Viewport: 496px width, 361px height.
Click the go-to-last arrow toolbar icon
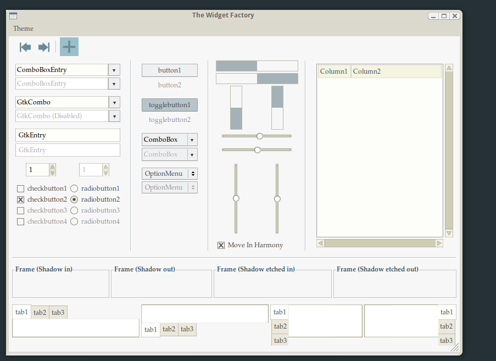click(44, 47)
